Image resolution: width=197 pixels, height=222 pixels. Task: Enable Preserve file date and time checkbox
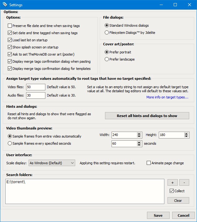[x=10, y=26]
